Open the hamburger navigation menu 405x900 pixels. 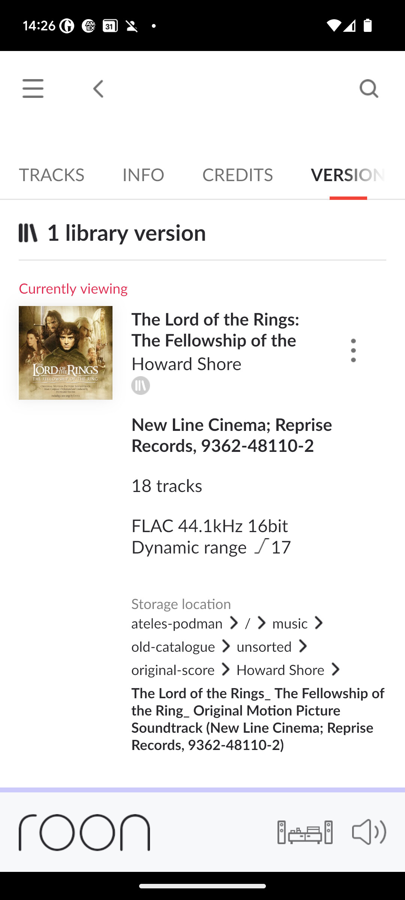[33, 88]
